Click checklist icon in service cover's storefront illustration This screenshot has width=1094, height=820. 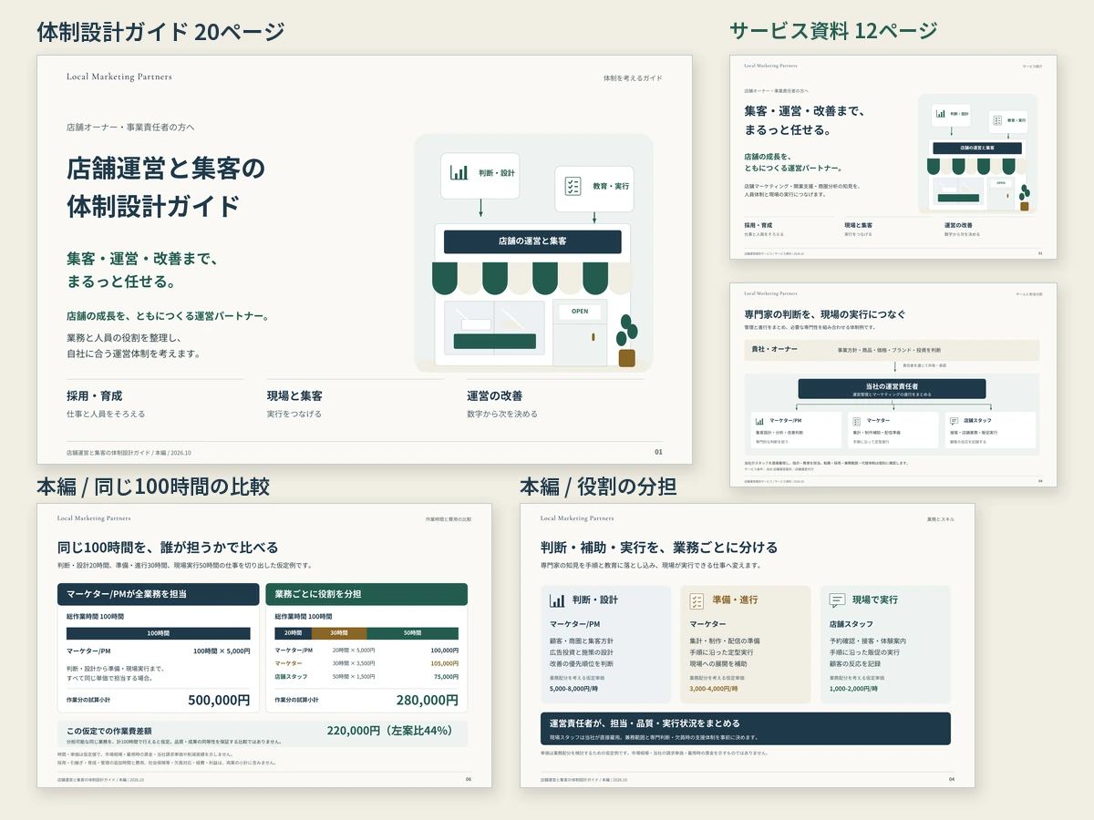click(997, 120)
